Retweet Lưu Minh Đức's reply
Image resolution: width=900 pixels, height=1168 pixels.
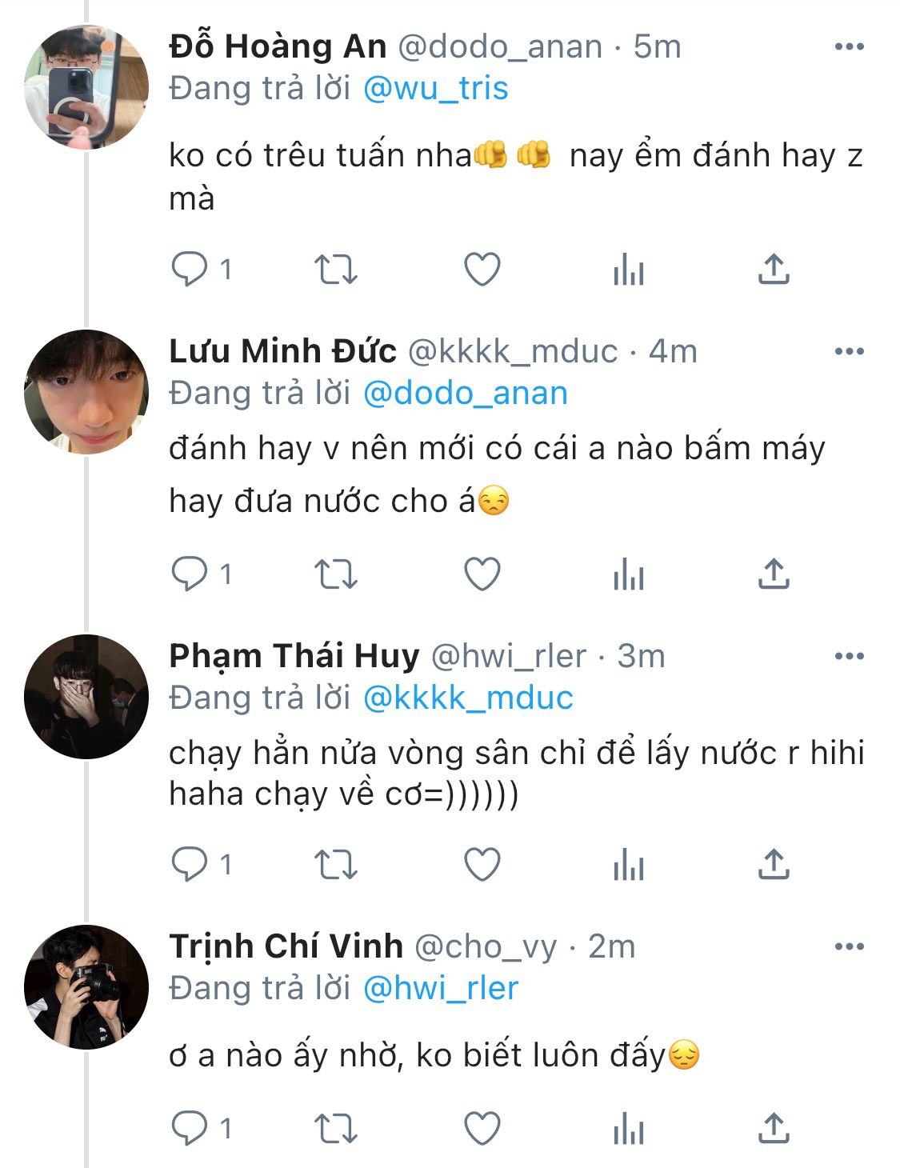pyautogui.click(x=335, y=574)
